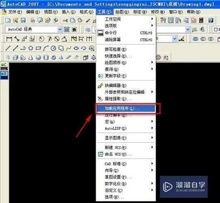Expand the 新建 UCS submenu

click(x=126, y=147)
